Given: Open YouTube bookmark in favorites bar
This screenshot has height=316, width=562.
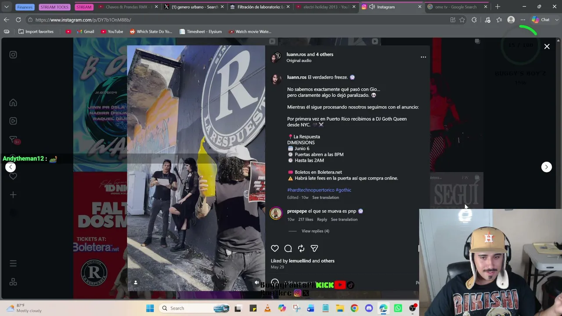Looking at the screenshot, I should coord(112,32).
